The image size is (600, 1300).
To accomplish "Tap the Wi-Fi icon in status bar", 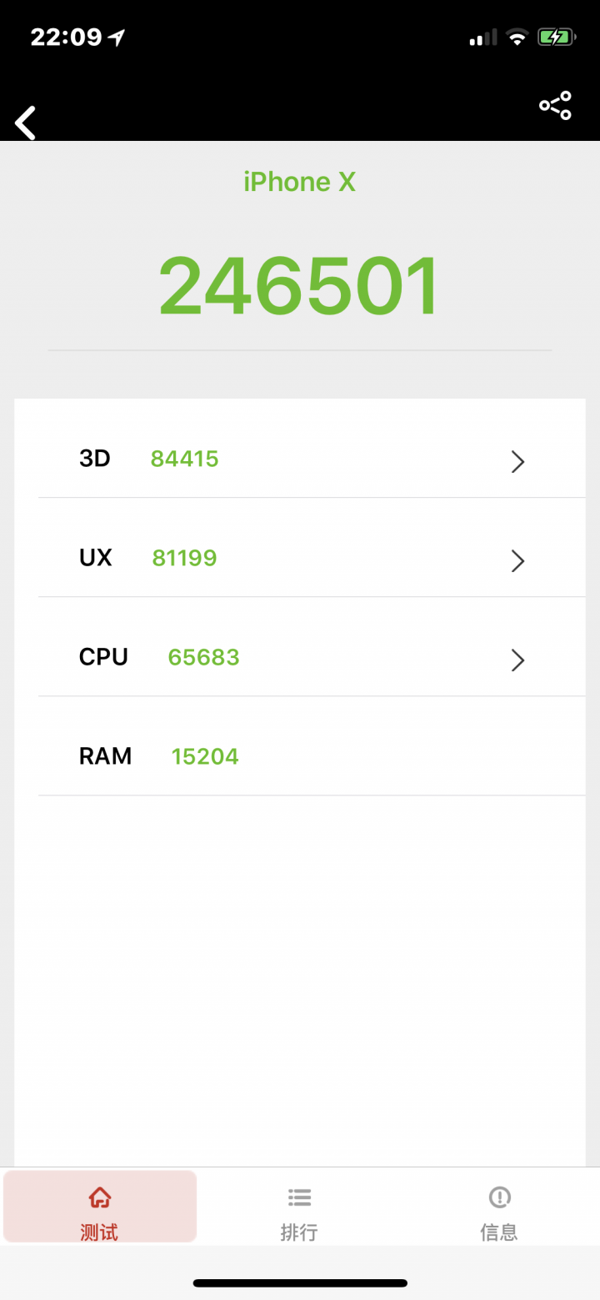I will (x=517, y=37).
